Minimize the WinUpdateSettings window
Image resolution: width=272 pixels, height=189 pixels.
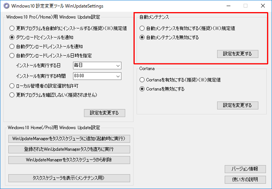228,6
